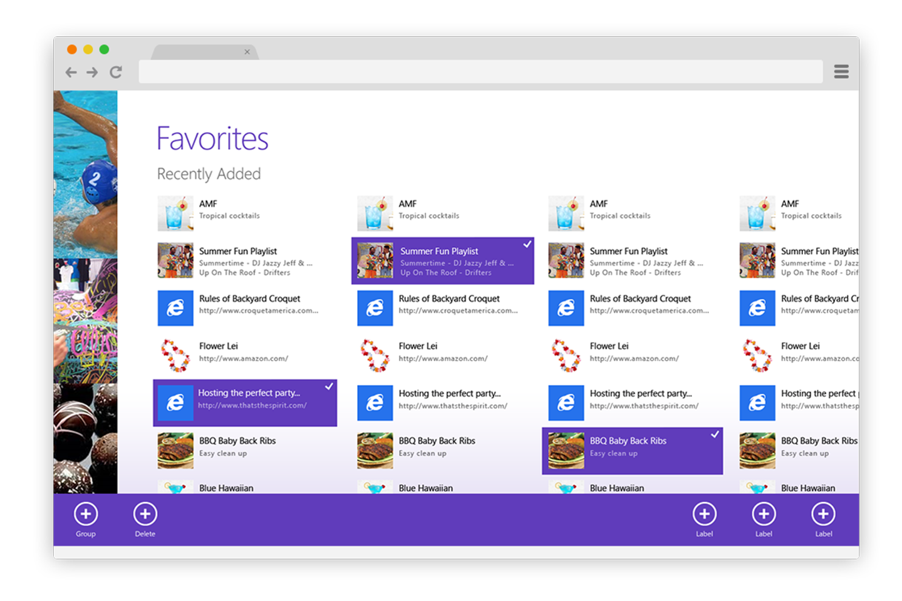
Task: Deselect the checked BBQ Baby Back Ribs tile
Action: pyautogui.click(x=632, y=451)
